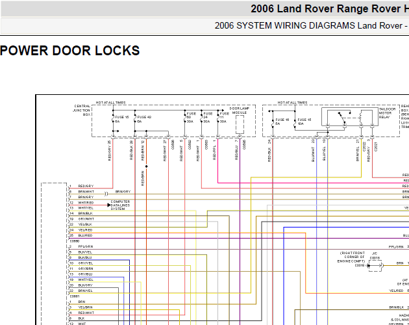Click pin 1 RED/GRY wire label

pos(86,186)
